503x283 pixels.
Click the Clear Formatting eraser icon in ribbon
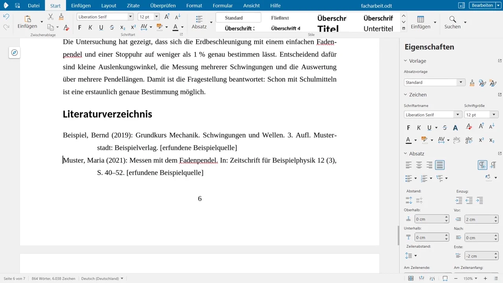pos(66,28)
